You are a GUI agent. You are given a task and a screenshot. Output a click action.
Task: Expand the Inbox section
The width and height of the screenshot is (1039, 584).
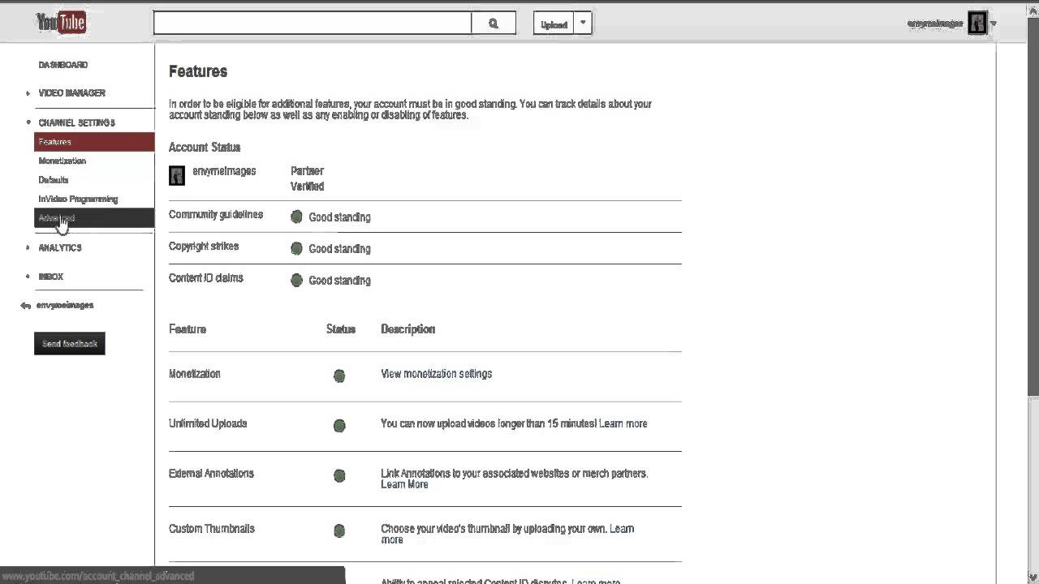(x=28, y=277)
